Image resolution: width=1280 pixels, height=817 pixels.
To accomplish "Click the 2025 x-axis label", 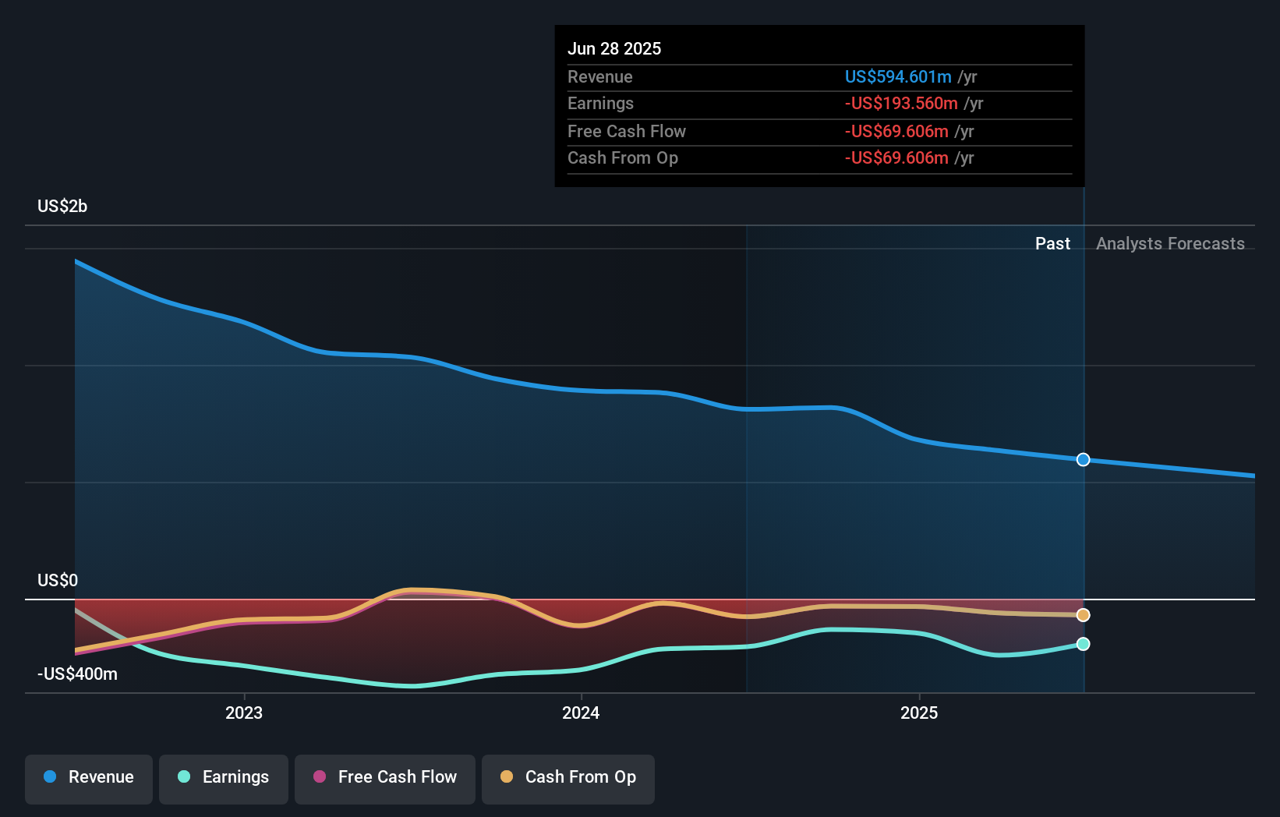I will 919,713.
